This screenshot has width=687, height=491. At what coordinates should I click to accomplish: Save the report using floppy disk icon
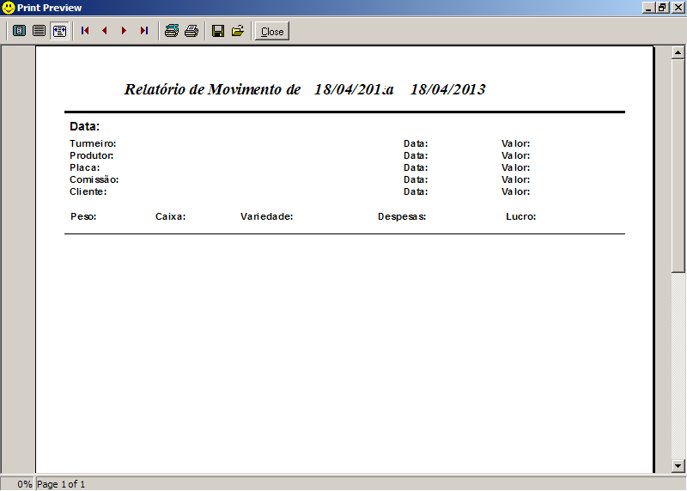tap(218, 31)
